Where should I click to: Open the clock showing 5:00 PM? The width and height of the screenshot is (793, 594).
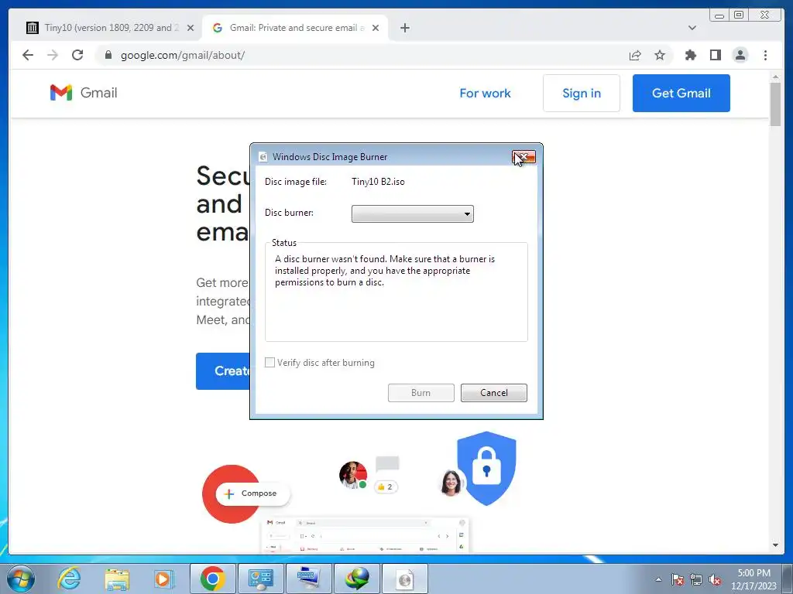tap(754, 579)
